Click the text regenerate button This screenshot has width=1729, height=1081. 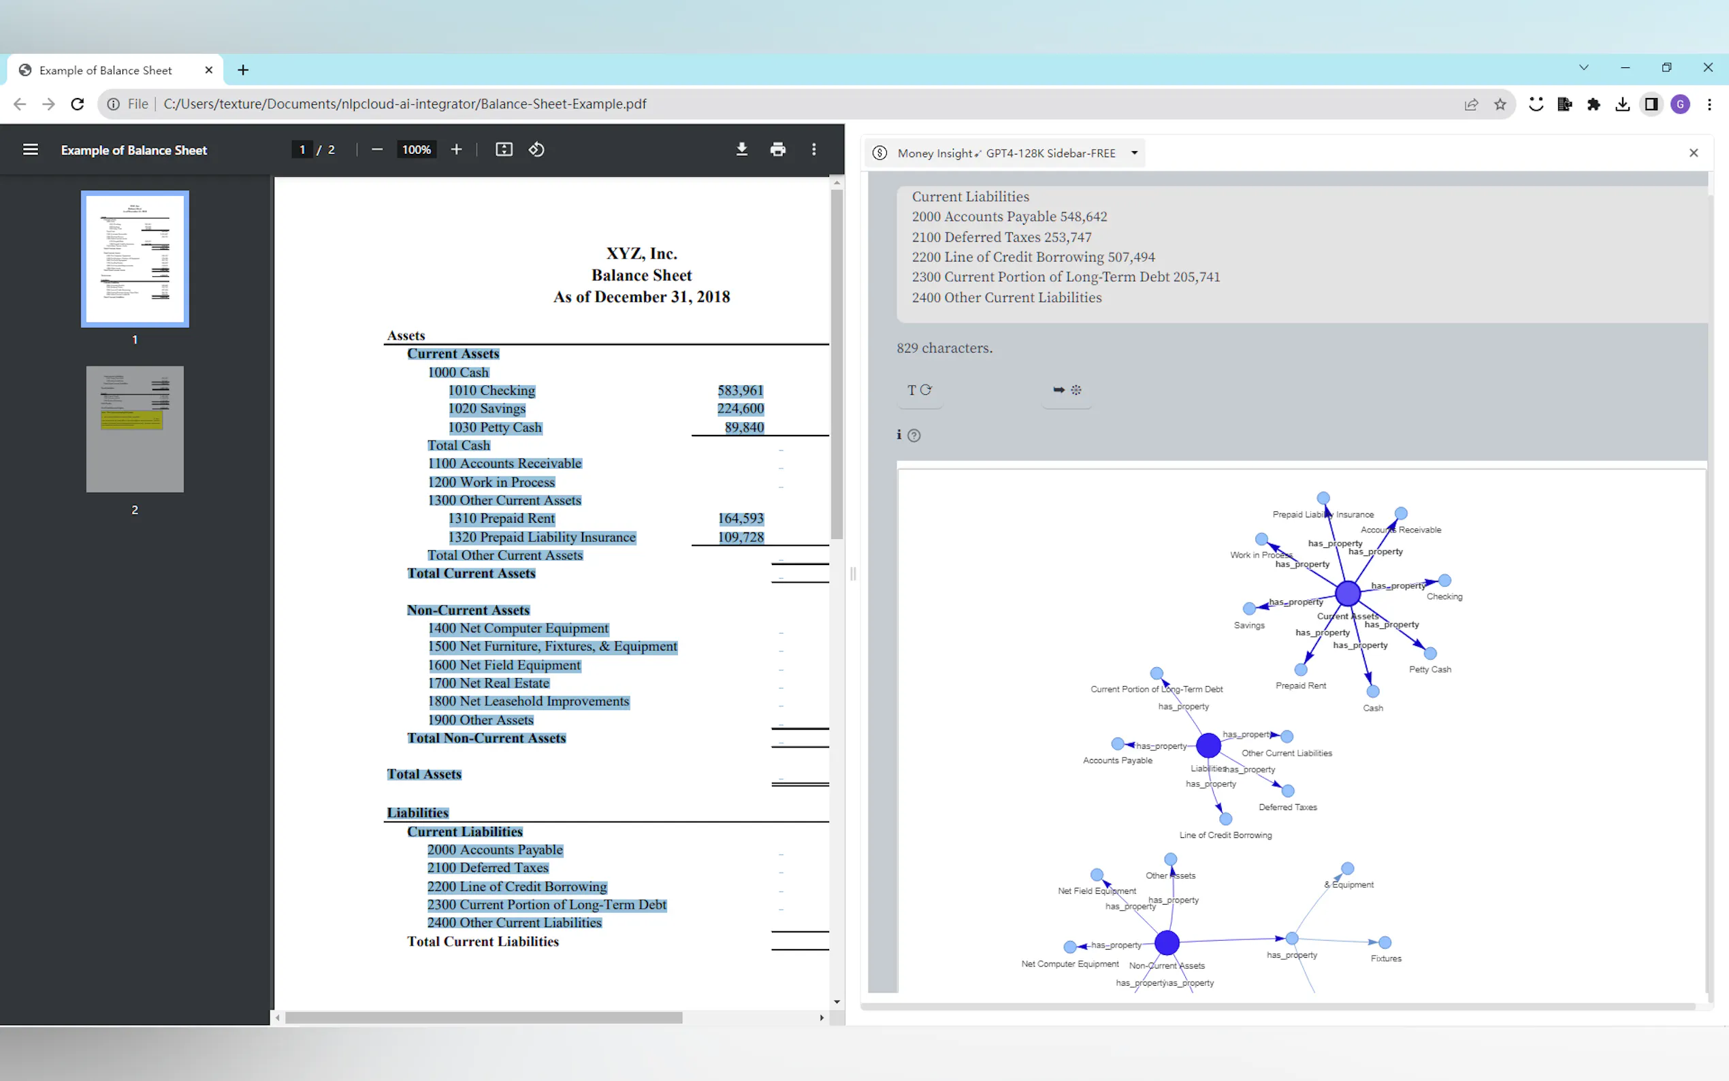pyautogui.click(x=919, y=390)
